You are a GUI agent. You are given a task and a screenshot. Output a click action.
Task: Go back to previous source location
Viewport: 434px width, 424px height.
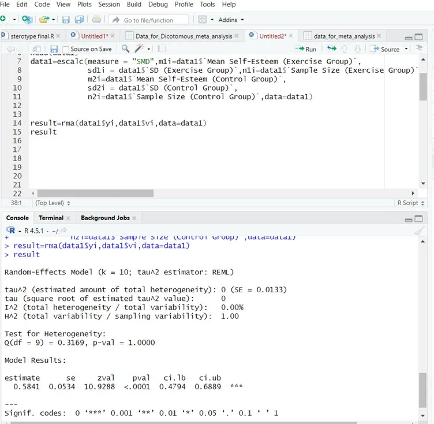[x=10, y=49]
